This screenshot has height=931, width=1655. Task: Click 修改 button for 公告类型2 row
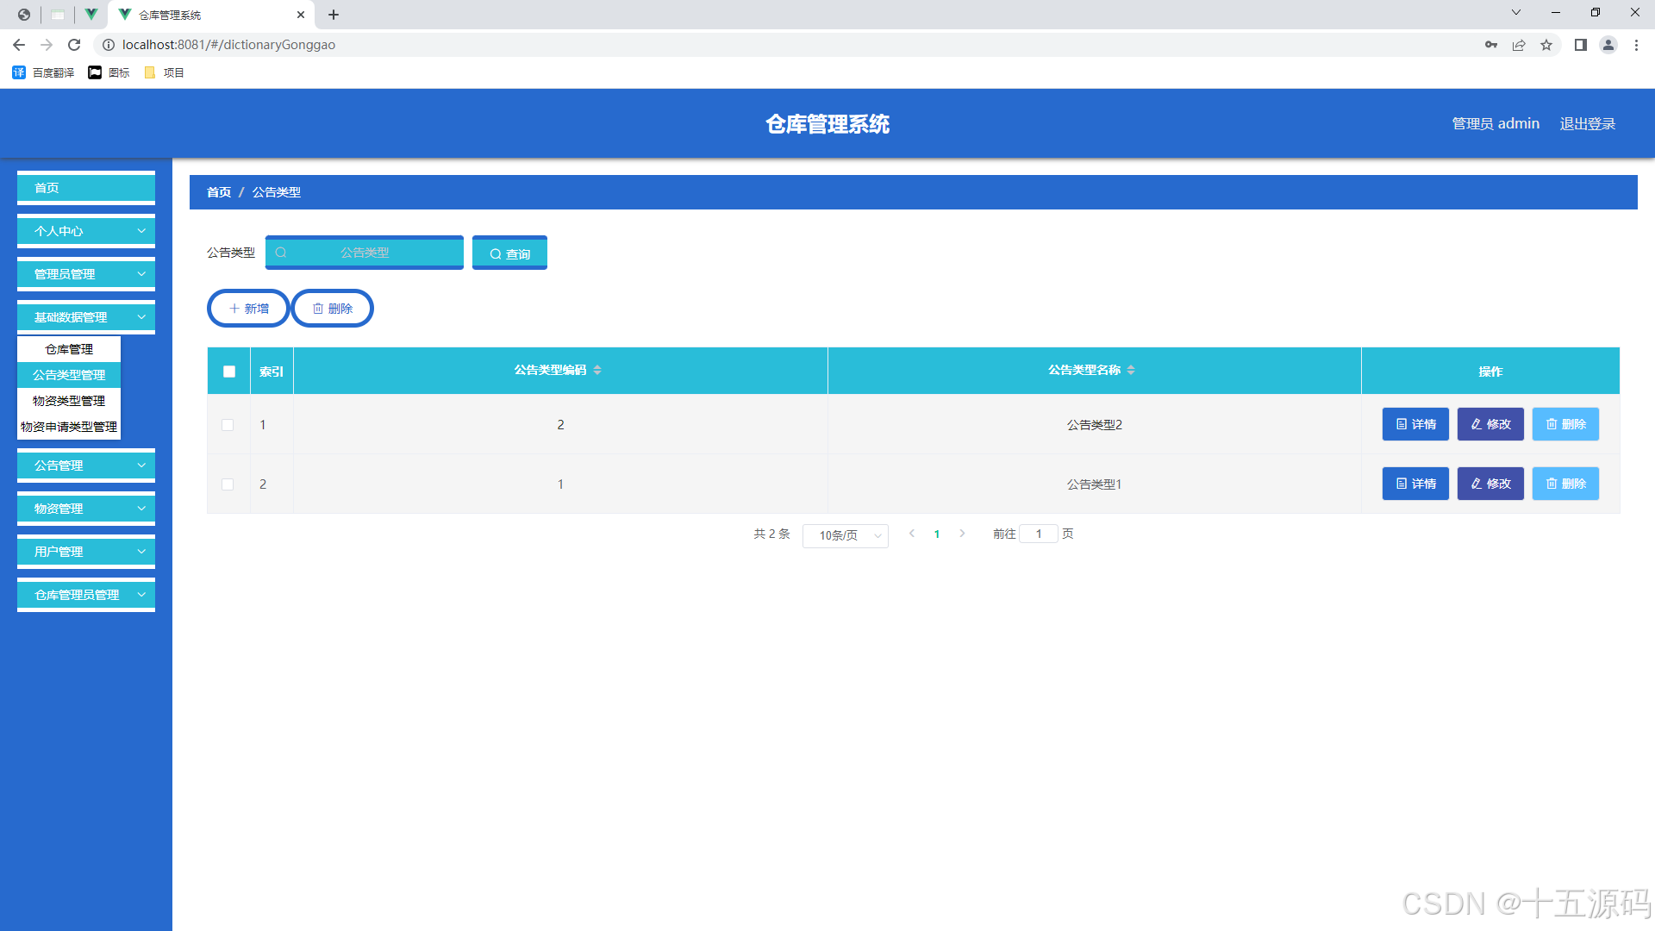(x=1490, y=424)
